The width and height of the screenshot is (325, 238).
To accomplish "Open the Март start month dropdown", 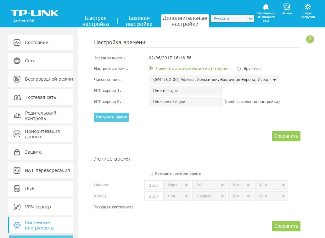I will pyautogui.click(x=177, y=185).
